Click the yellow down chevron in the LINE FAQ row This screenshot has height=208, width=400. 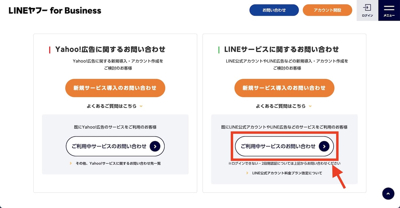pos(310,106)
